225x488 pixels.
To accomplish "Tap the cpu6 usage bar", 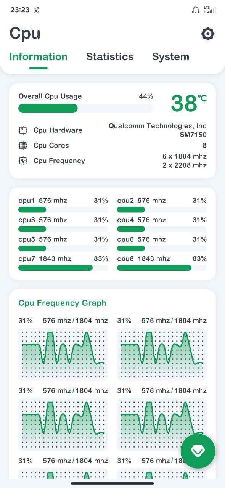I will (x=162, y=249).
